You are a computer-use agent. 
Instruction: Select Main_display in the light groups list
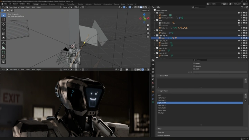(x=162, y=108)
